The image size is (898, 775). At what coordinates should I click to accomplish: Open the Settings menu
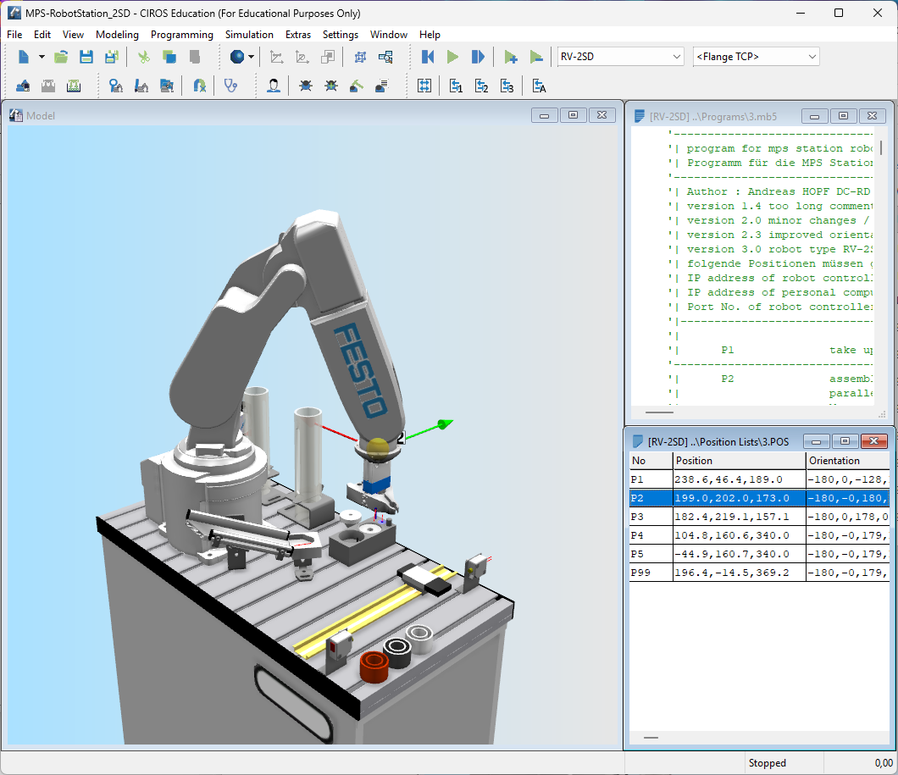341,35
